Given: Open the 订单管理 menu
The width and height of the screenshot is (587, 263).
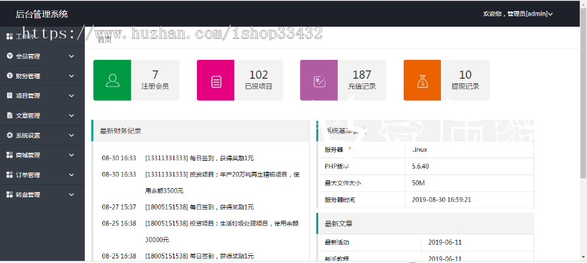Looking at the screenshot, I should coord(42,175).
